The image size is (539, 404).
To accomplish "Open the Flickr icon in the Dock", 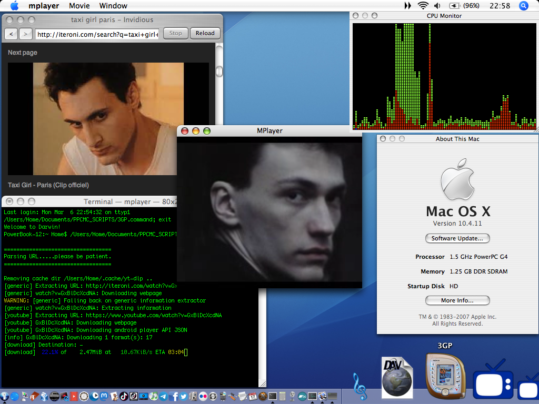I will (x=203, y=397).
